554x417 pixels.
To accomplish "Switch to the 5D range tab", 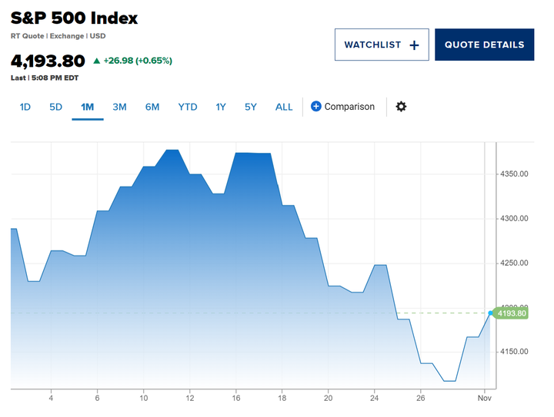I will (x=55, y=107).
